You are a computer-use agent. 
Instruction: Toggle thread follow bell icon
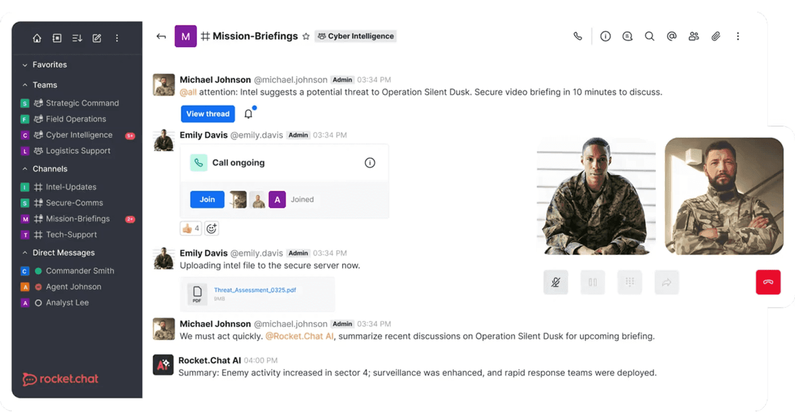click(249, 114)
